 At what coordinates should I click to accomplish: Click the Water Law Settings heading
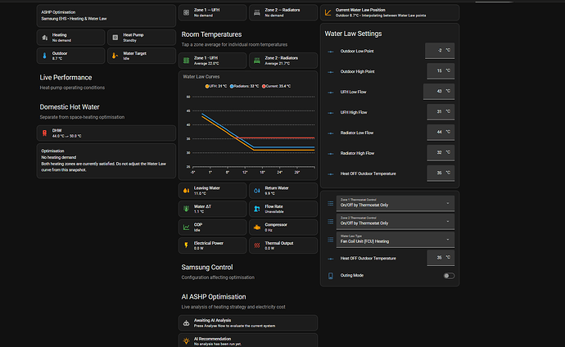353,34
